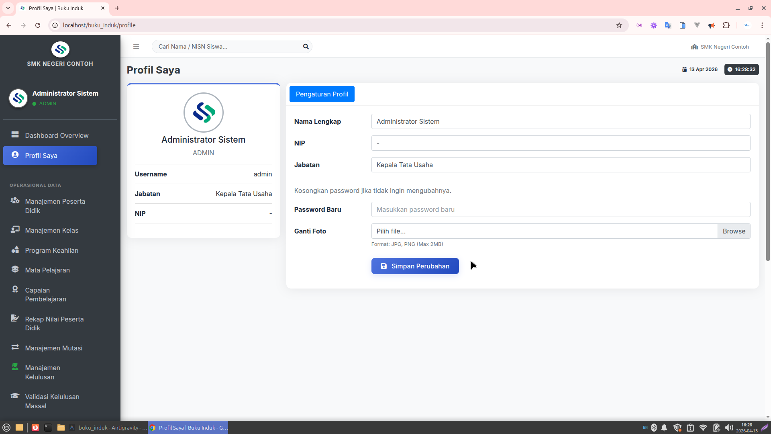The height and width of the screenshot is (434, 771).
Task: Click the notification bell tray icon
Action: (x=664, y=428)
